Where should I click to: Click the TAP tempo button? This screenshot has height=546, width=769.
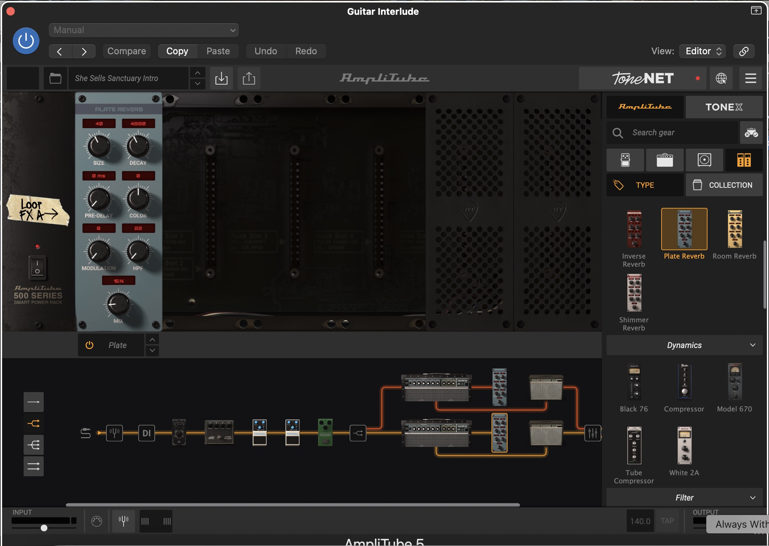coord(667,521)
